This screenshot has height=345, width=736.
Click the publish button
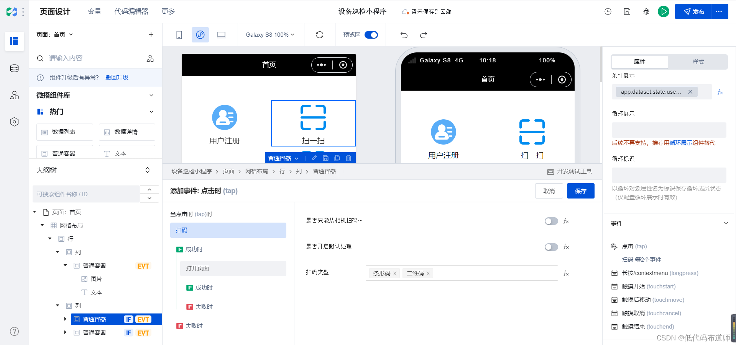[693, 11]
